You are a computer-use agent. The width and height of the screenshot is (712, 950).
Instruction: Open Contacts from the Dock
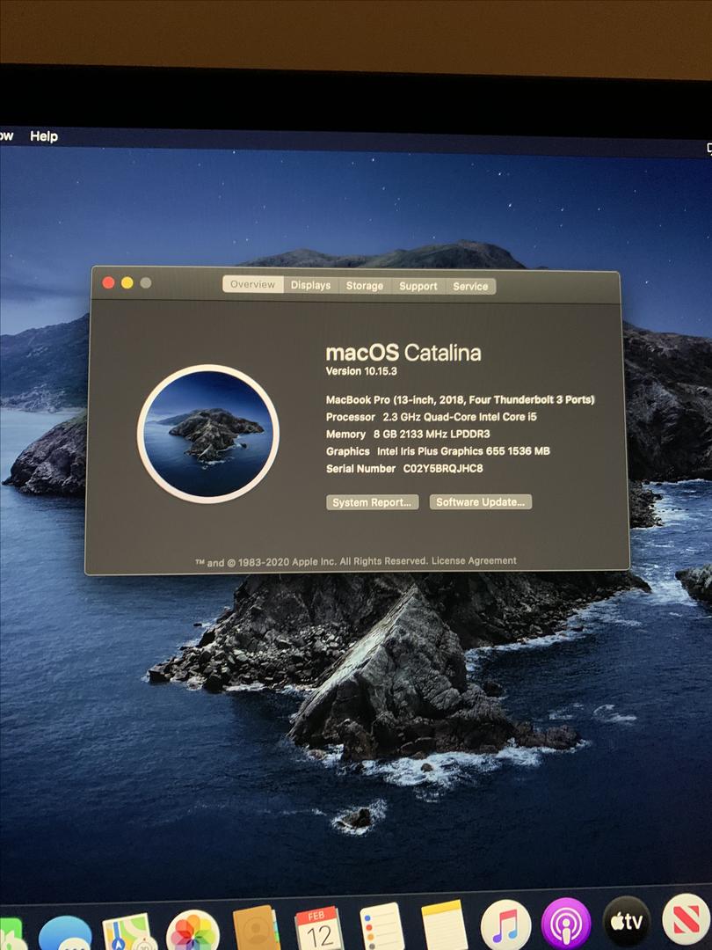[257, 929]
